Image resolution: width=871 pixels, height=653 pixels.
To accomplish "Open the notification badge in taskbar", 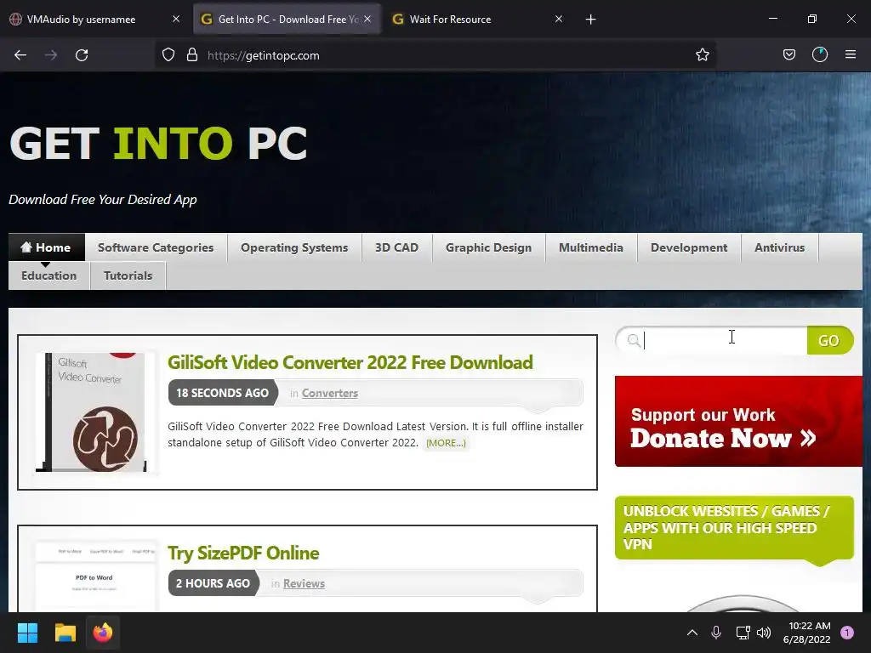I will 847,633.
